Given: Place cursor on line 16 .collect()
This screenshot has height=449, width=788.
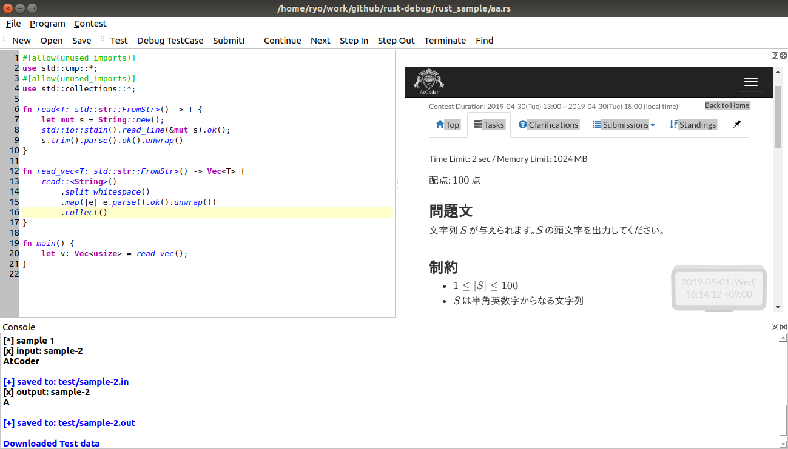Looking at the screenshot, I should tap(84, 213).
